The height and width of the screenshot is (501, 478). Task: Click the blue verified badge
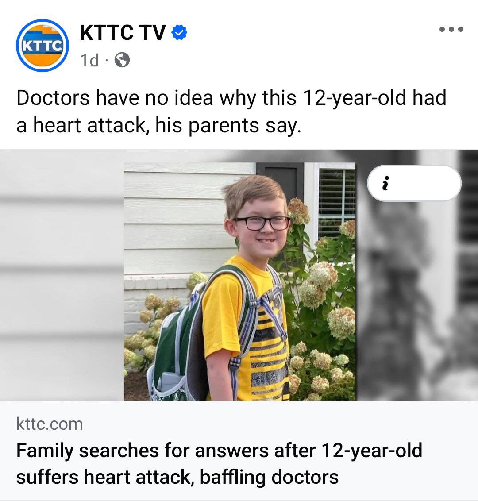pos(179,32)
